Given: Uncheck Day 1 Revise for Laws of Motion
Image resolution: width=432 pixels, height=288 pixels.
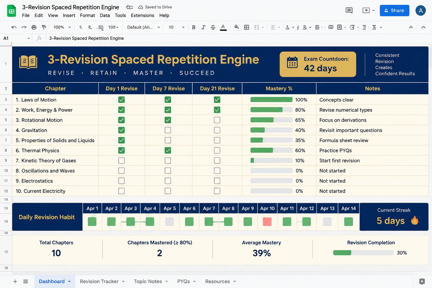Looking at the screenshot, I should 121,100.
